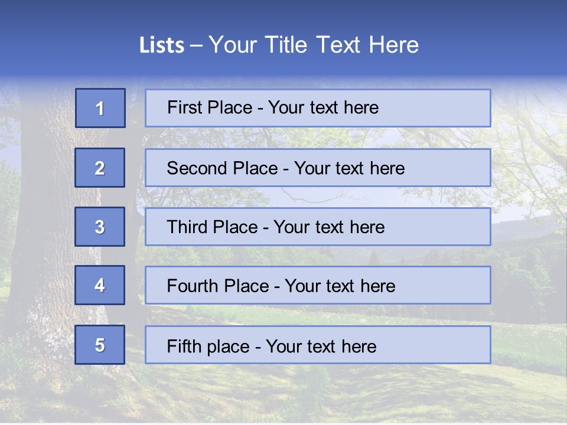This screenshot has width=567, height=425.
Task: Click the number 5 box
Action: [x=100, y=345]
